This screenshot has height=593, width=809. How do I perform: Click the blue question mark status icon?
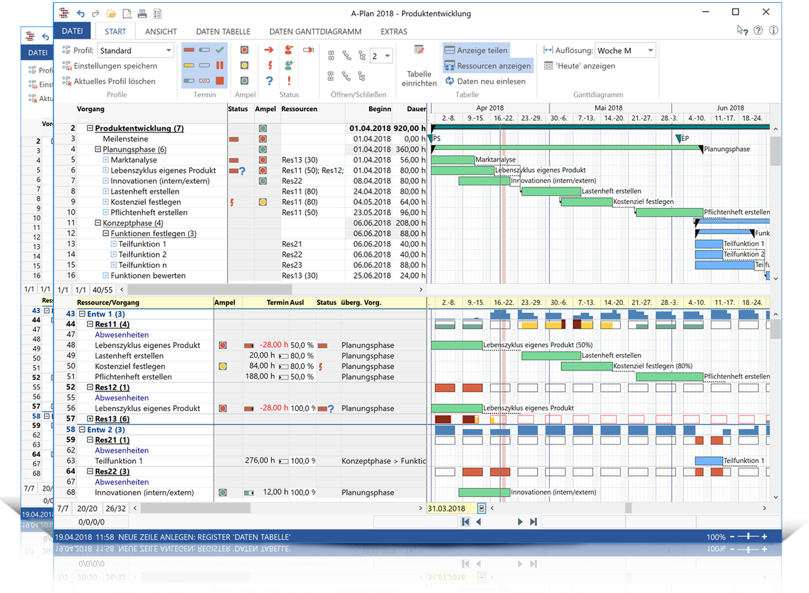tap(269, 81)
